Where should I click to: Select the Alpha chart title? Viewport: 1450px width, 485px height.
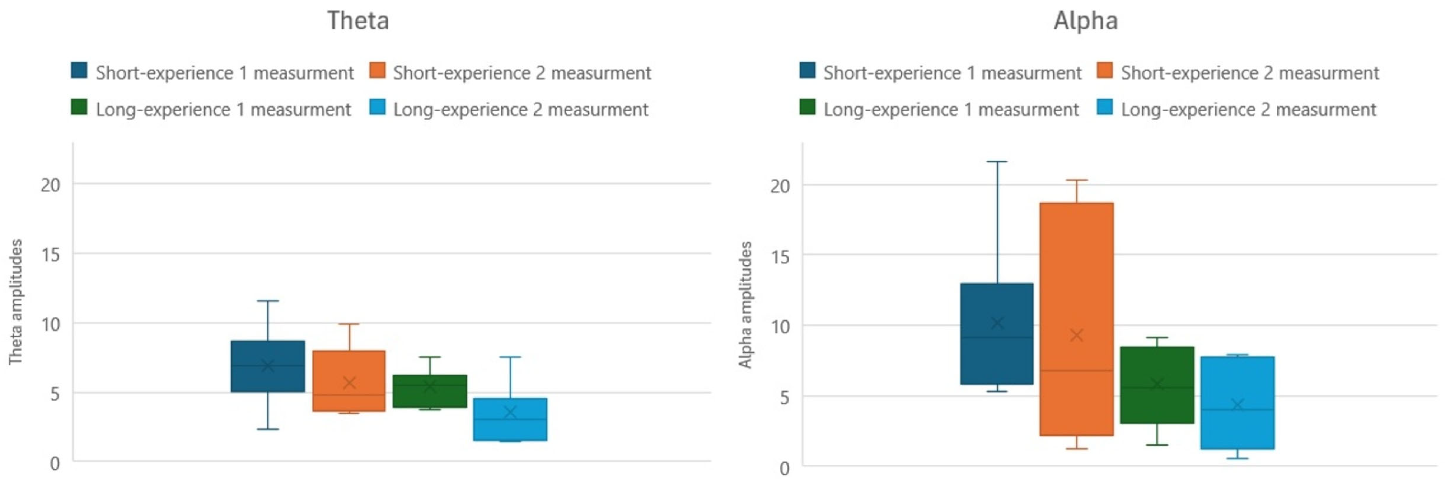point(1085,21)
